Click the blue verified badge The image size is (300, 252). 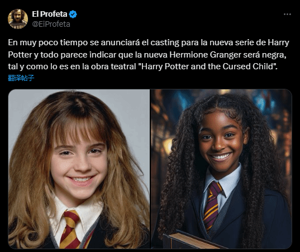73,15
